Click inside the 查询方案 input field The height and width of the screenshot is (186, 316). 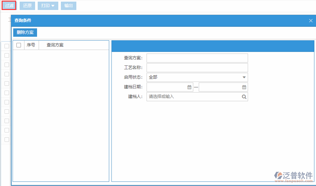(x=197, y=58)
